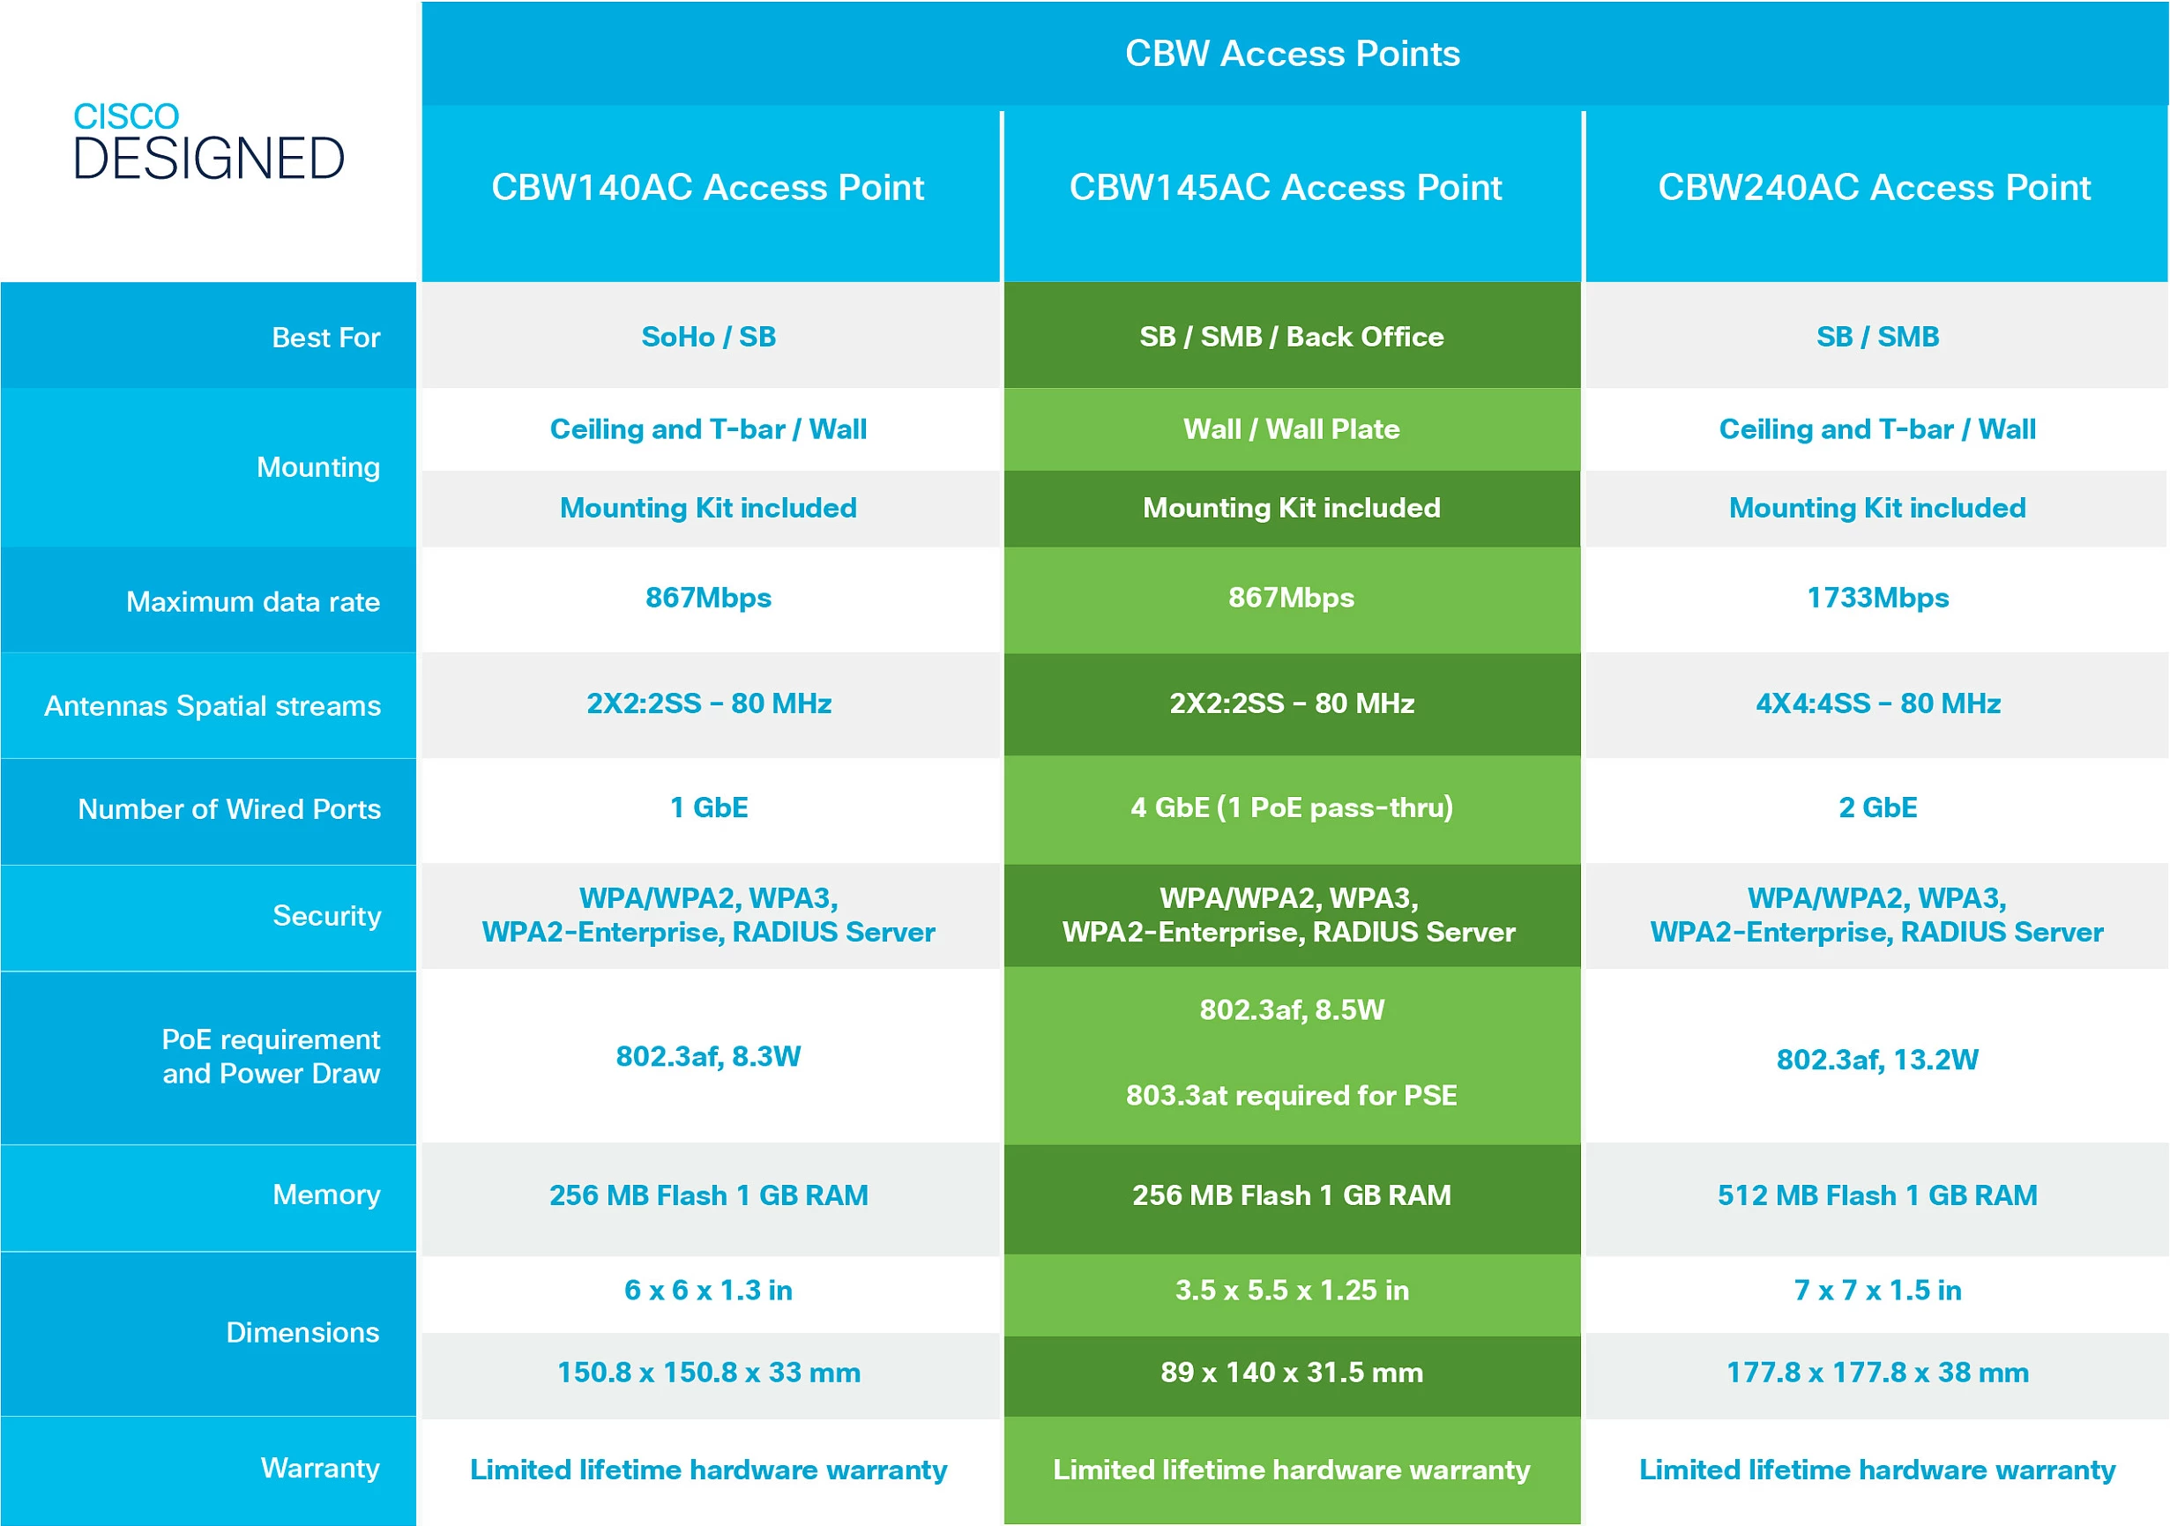Click the Cisco Designed logo
The width and height of the screenshot is (2170, 1526).
[x=208, y=140]
